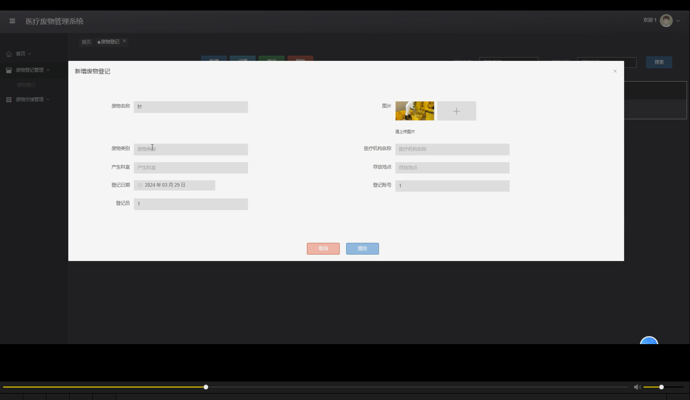Click the clock icon in 登记日期

[140, 185]
